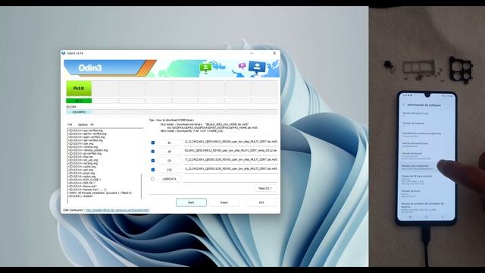Click the AP file browse button

click(169, 152)
